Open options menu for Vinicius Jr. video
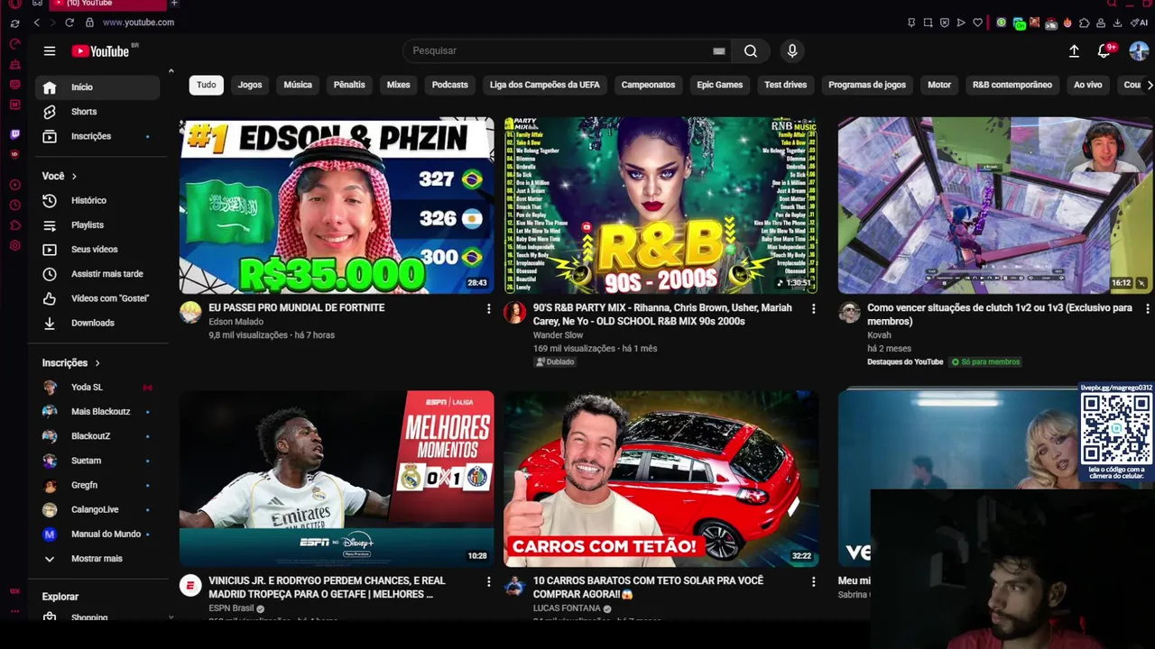Screen dimensions: 1155x649 (488, 582)
